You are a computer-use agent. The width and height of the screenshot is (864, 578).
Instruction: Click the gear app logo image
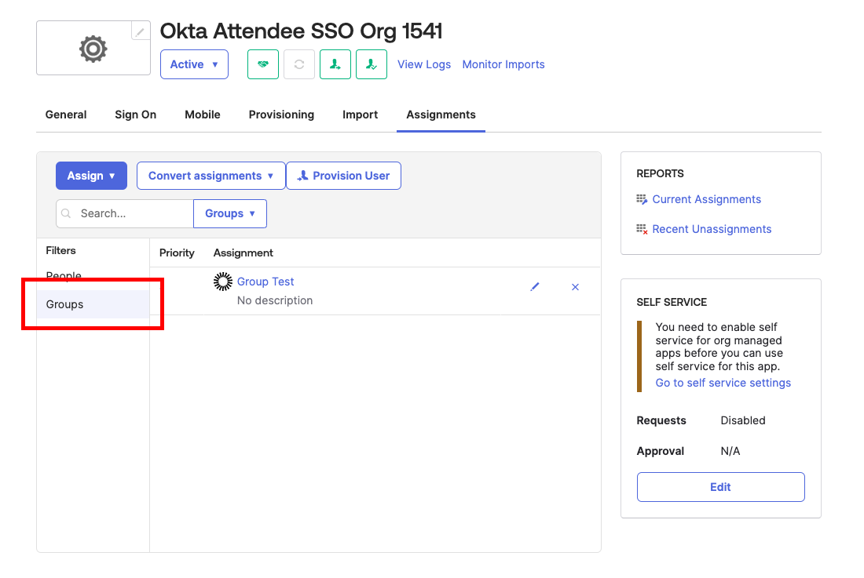coord(93,49)
